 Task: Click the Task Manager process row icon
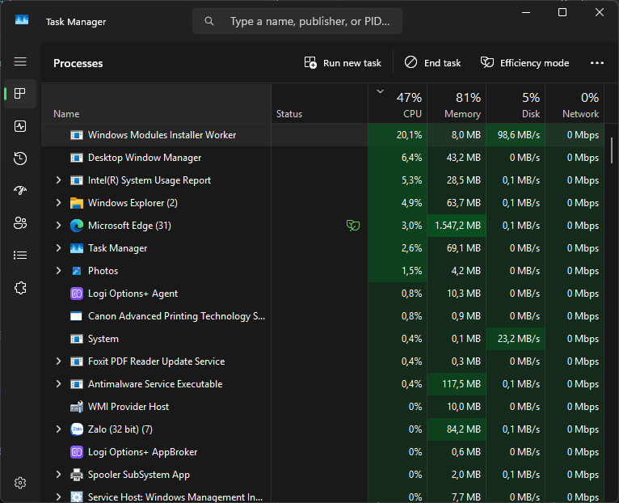(77, 248)
